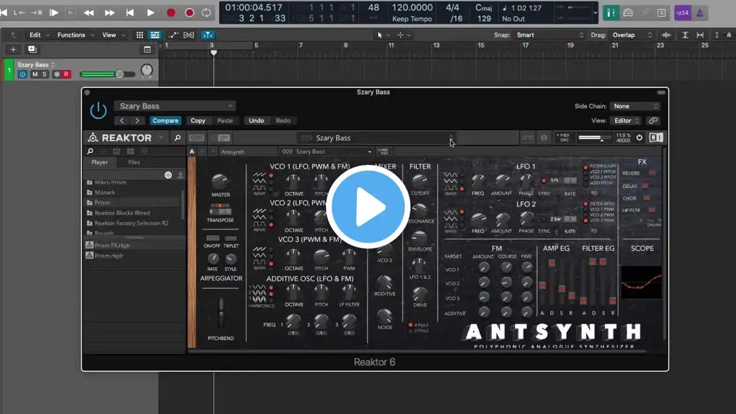The height and width of the screenshot is (414, 736).
Task: Toggle the REVERB switch in FX
Action: (x=652, y=172)
